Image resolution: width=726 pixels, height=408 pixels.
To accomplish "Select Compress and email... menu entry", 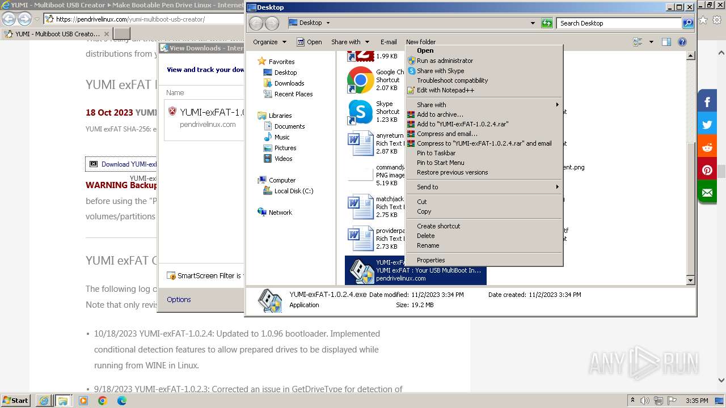I will tap(484, 134).
